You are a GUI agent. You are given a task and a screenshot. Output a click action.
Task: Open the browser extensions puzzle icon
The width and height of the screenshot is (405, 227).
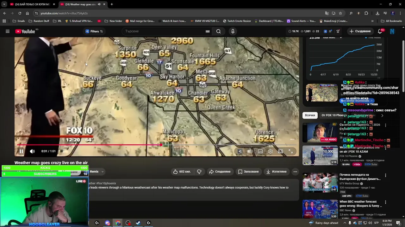click(366, 13)
